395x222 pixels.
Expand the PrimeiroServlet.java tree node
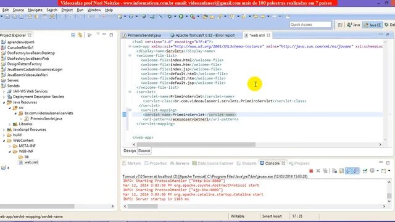click(x=21, y=119)
